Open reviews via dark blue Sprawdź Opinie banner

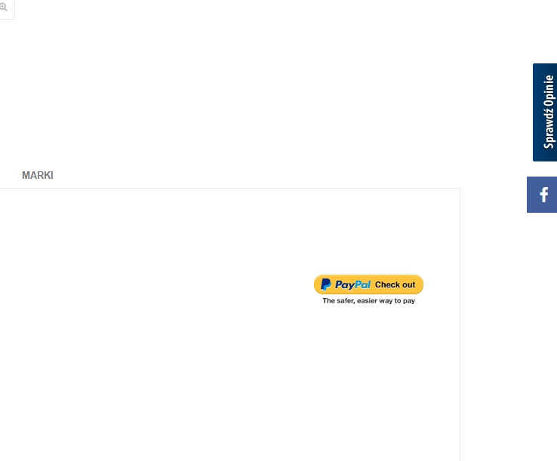545,112
